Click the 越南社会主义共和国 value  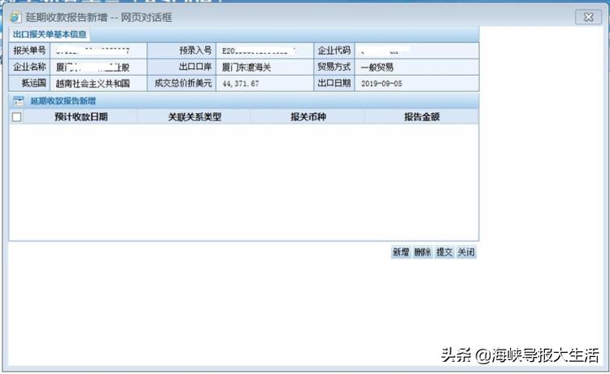pos(93,84)
